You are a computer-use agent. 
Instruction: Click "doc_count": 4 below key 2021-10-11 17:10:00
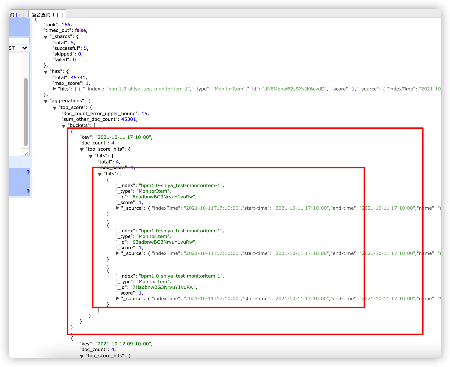click(97, 143)
